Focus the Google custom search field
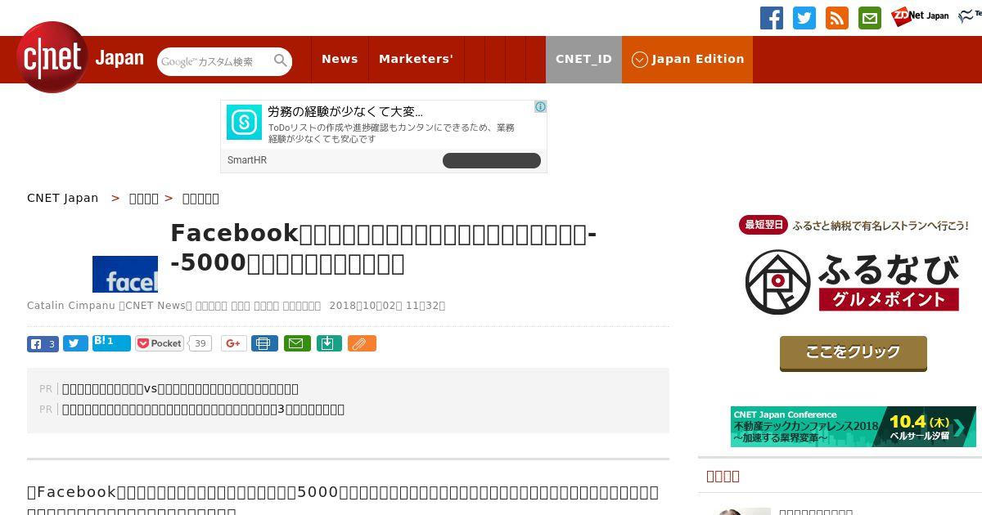 [x=214, y=61]
